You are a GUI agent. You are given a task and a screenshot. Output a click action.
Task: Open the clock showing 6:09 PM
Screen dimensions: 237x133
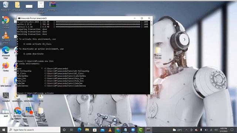[224, 130]
